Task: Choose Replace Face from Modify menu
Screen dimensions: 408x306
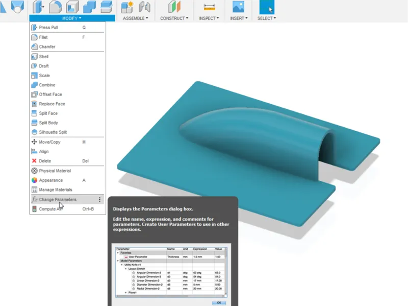Action: click(67, 104)
